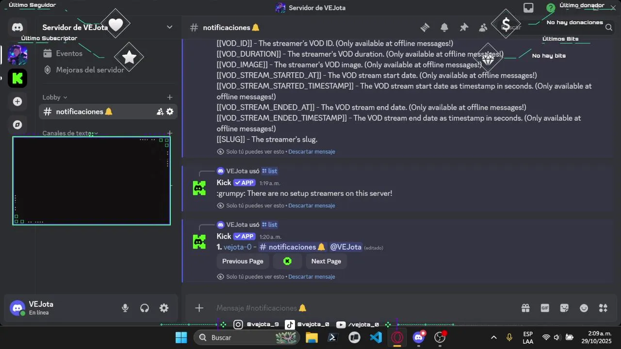Open user settings gear in user panel
Image resolution: width=621 pixels, height=349 pixels.
coord(164,308)
